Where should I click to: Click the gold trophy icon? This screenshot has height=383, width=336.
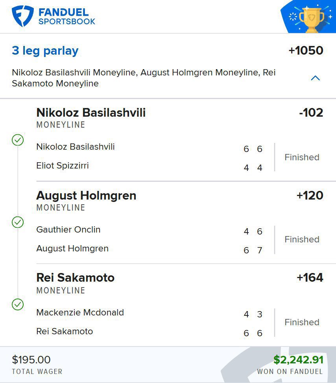click(311, 18)
